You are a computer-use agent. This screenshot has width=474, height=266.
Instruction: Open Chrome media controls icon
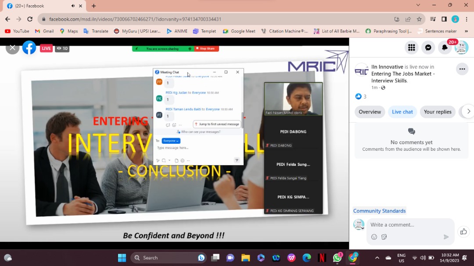tap(433, 19)
